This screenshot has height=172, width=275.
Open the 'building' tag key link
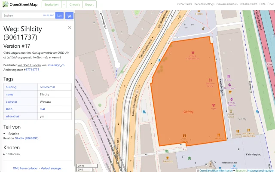(x=11, y=87)
